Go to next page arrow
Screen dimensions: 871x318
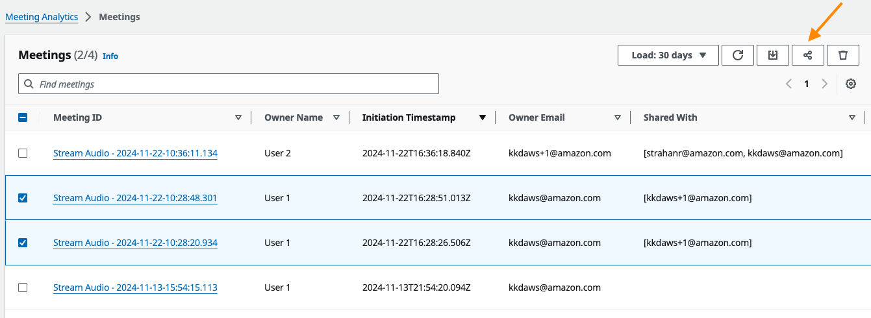[x=825, y=84]
